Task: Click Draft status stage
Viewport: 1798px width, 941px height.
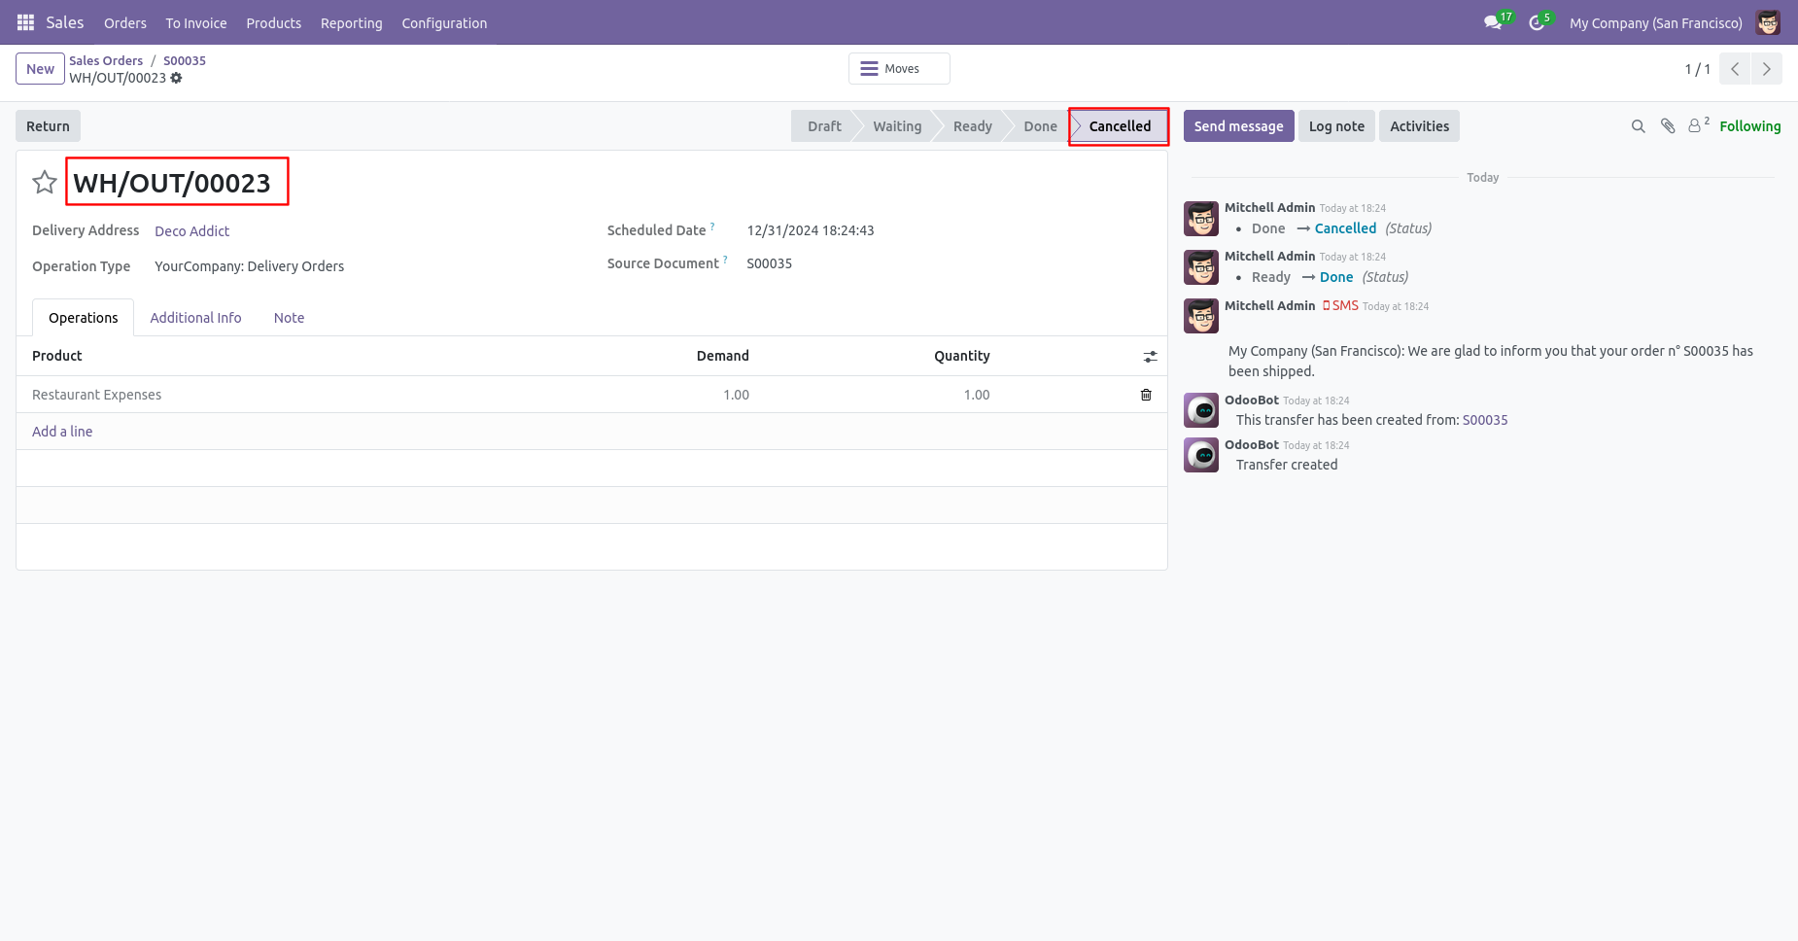Action: 824,126
